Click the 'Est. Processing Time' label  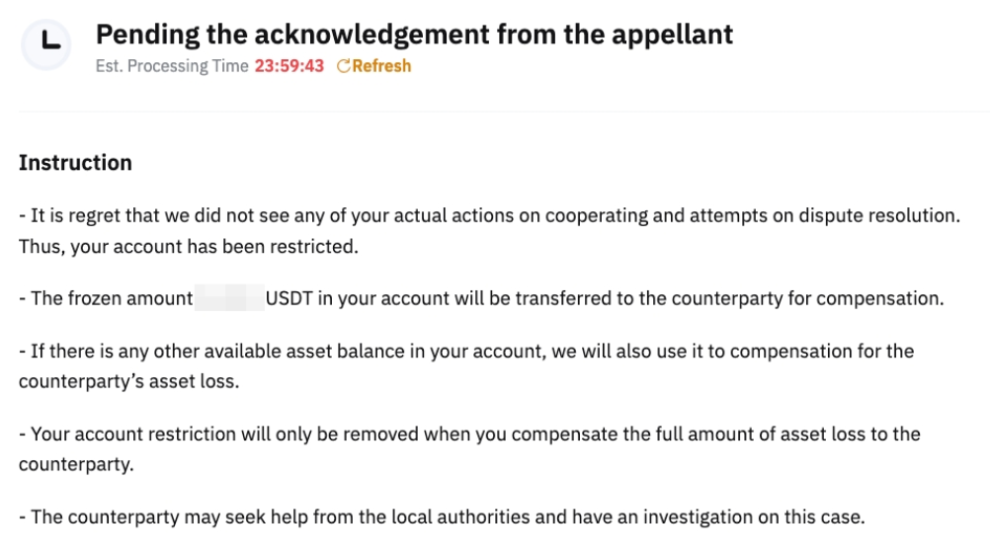click(172, 66)
